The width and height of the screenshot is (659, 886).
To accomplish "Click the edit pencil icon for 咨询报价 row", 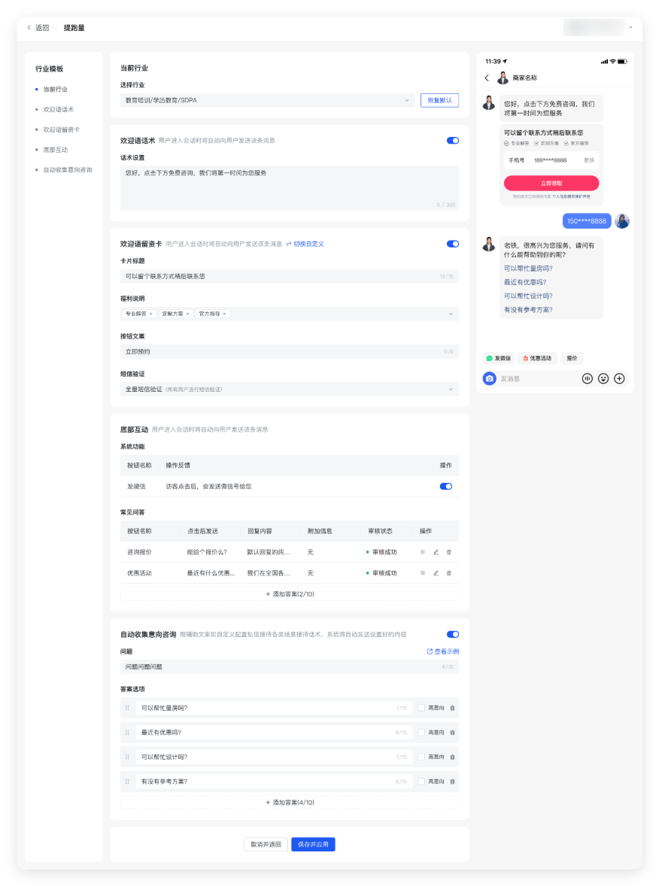I will pos(436,552).
